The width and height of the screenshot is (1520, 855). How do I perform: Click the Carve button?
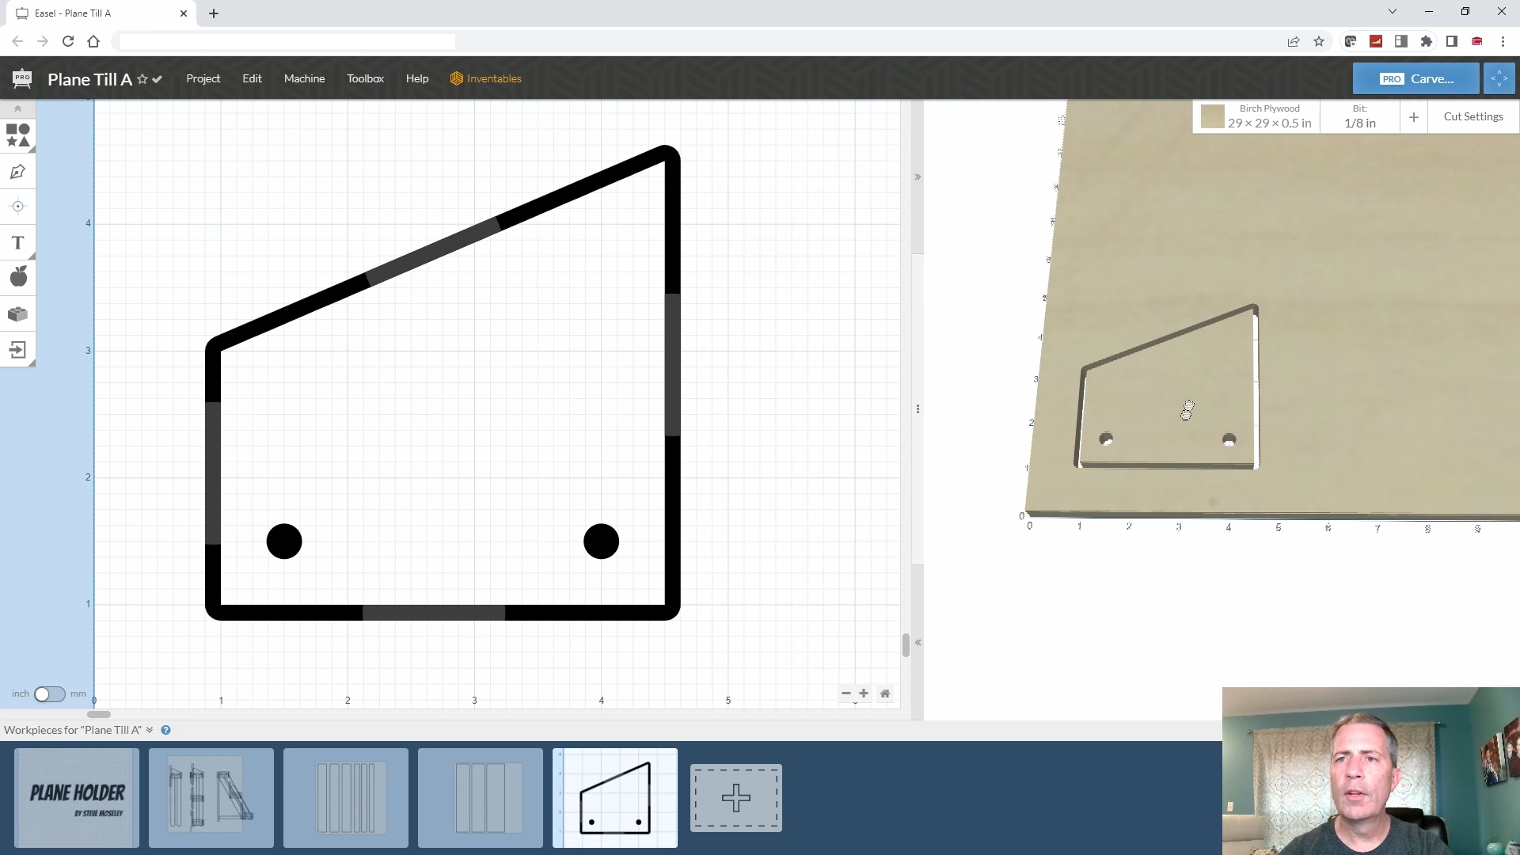click(x=1415, y=78)
